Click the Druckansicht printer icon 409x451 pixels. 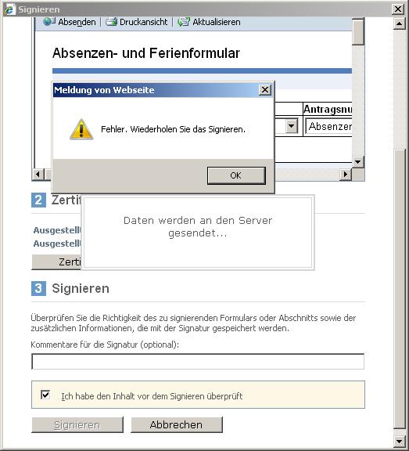[x=111, y=22]
